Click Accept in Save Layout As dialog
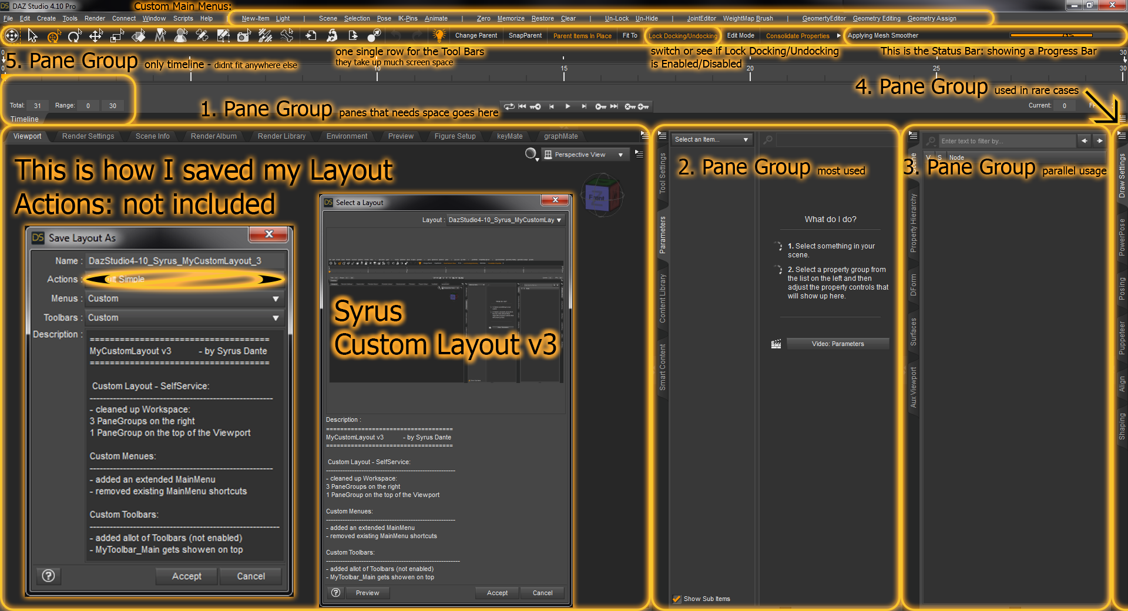 [187, 576]
